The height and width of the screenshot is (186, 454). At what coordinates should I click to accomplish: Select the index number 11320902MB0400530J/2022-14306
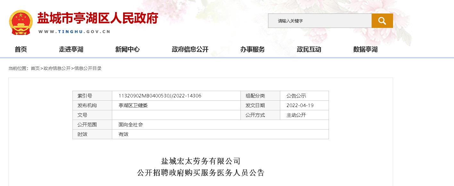pyautogui.click(x=160, y=96)
